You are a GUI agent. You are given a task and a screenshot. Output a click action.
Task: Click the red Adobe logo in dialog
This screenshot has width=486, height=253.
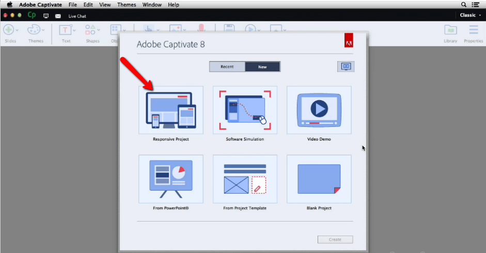point(349,40)
